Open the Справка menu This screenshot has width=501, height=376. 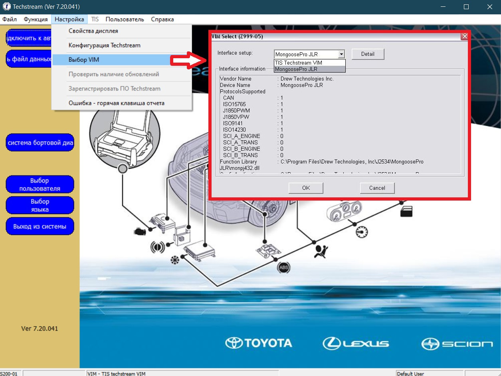coord(162,19)
